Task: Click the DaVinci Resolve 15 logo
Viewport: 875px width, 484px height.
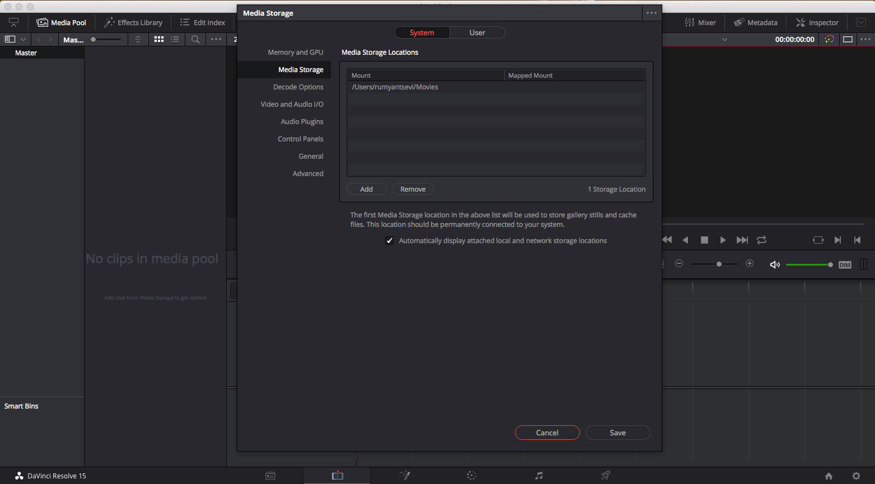Action: coord(19,476)
